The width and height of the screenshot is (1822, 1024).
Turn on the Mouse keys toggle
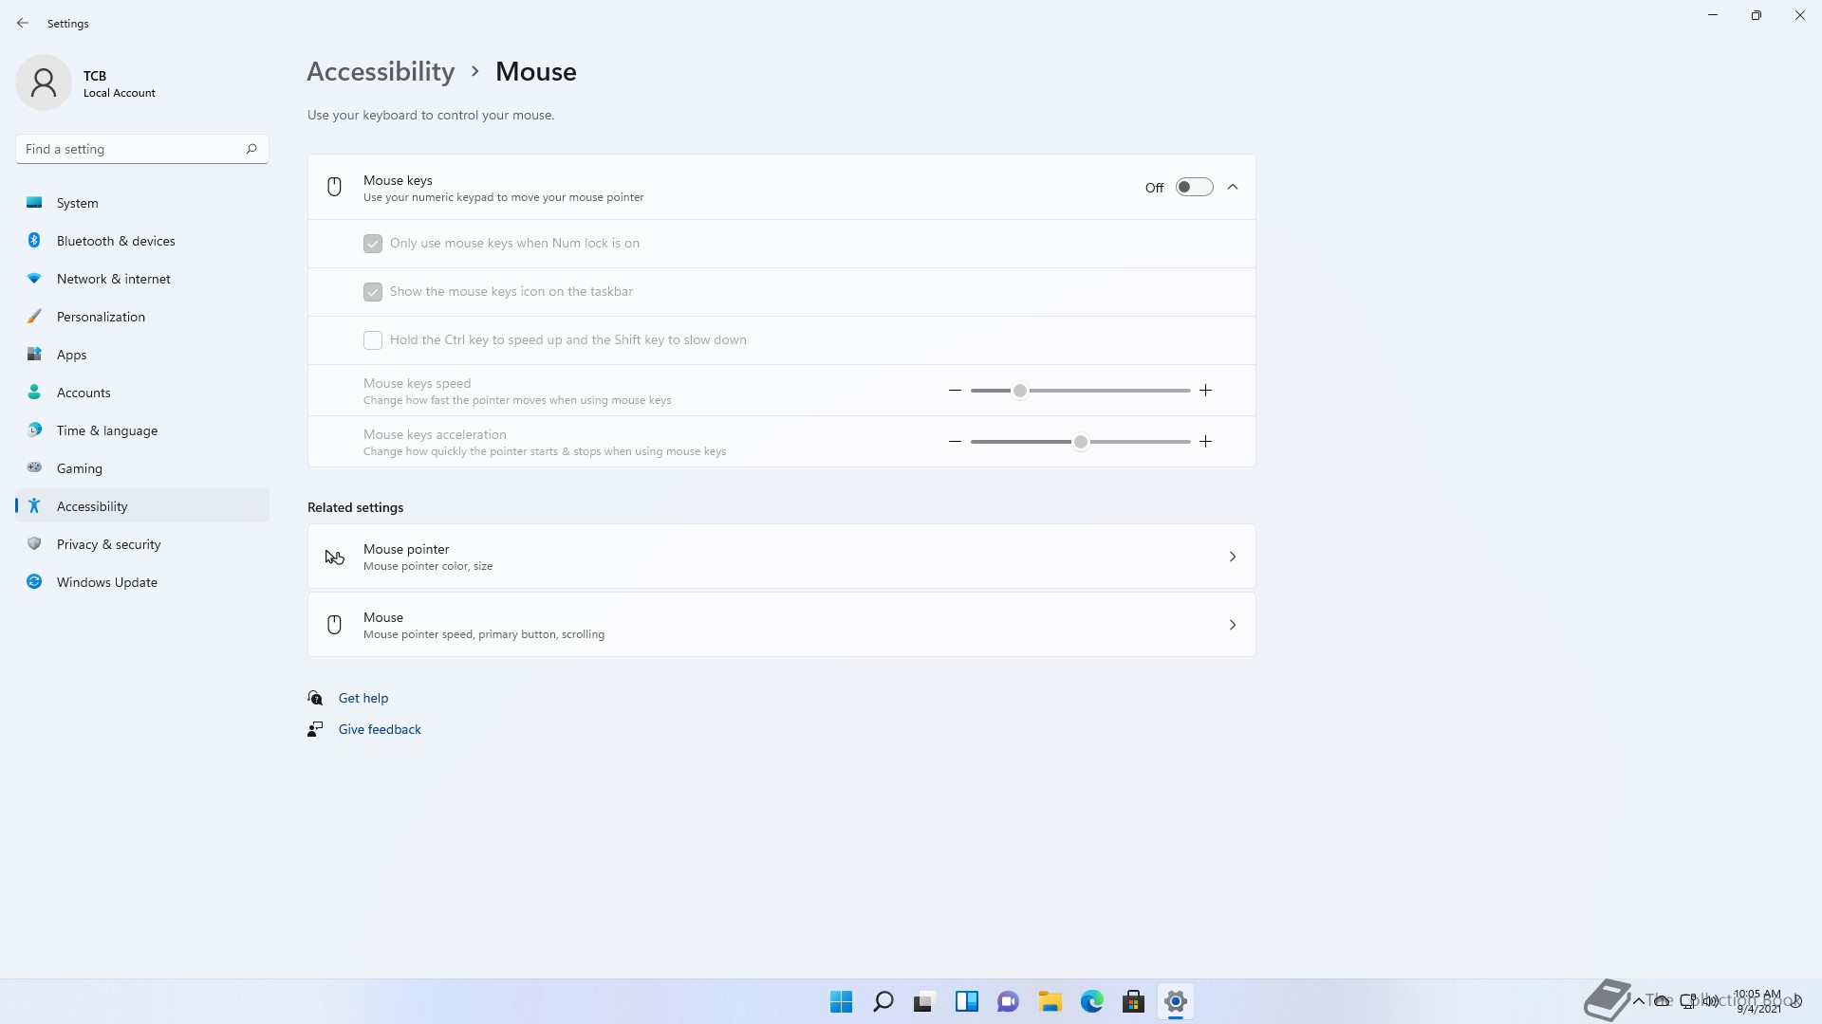(x=1194, y=187)
